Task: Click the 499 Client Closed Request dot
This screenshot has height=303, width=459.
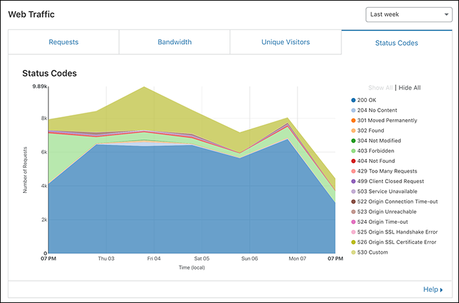Action: pos(353,181)
